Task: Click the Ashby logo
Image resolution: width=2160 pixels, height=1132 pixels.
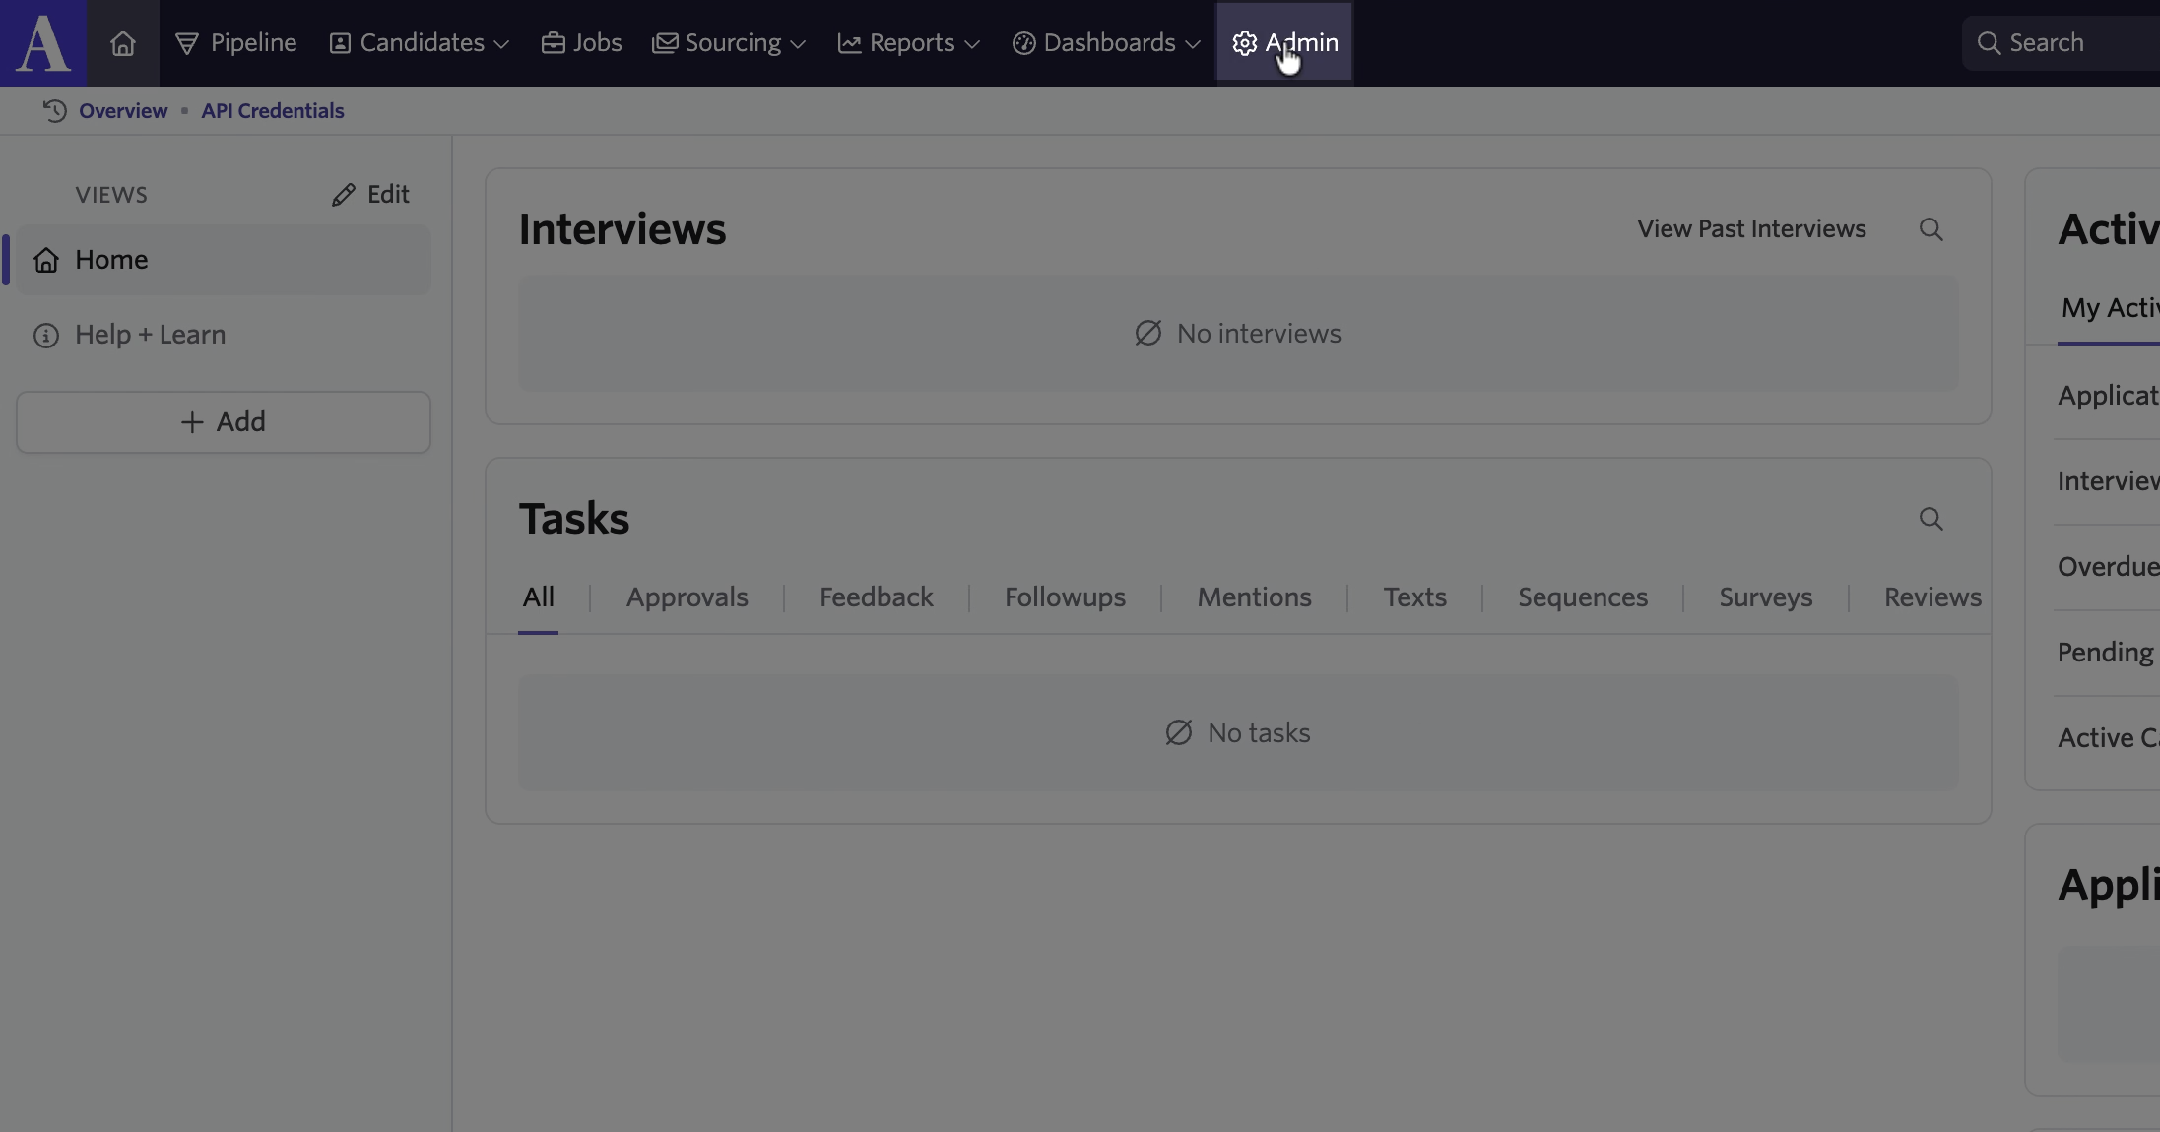Action: [x=43, y=43]
